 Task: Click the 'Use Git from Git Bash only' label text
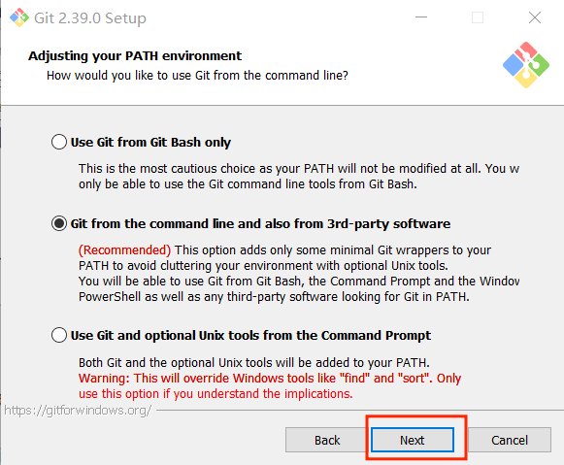150,143
